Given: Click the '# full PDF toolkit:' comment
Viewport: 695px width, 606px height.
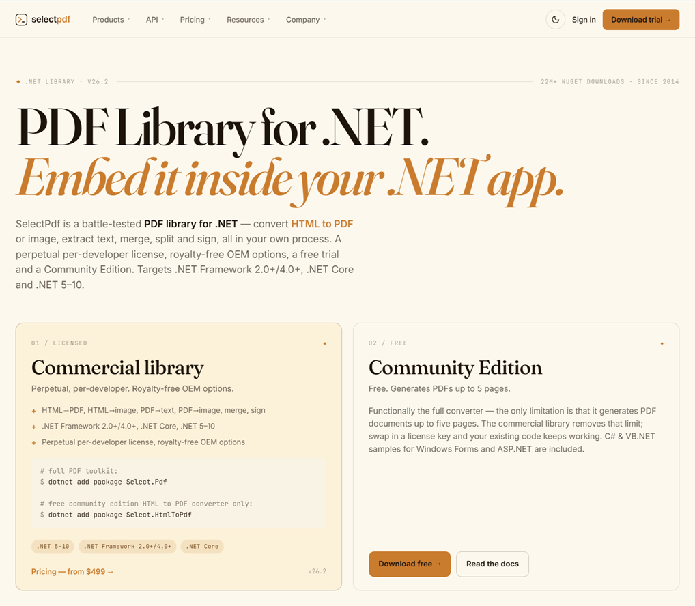Looking at the screenshot, I should point(79,471).
